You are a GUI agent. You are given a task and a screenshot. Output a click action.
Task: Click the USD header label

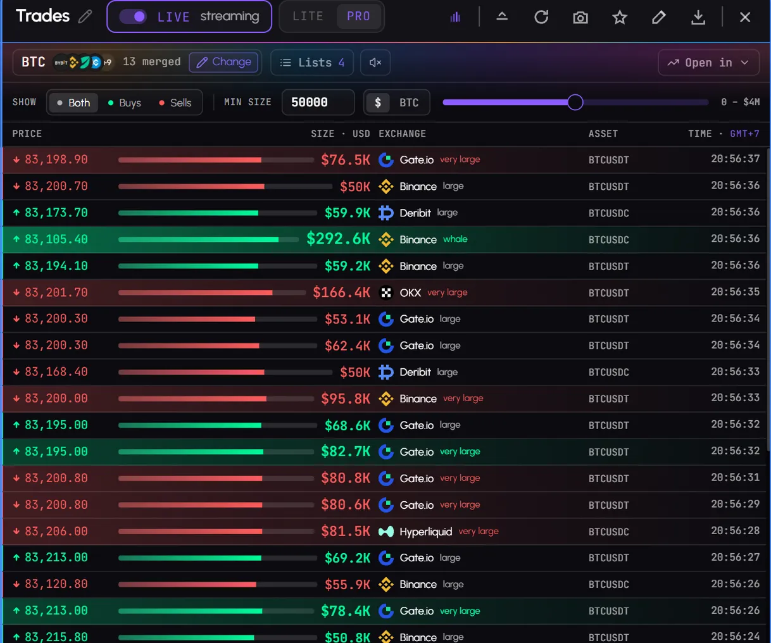click(x=361, y=134)
